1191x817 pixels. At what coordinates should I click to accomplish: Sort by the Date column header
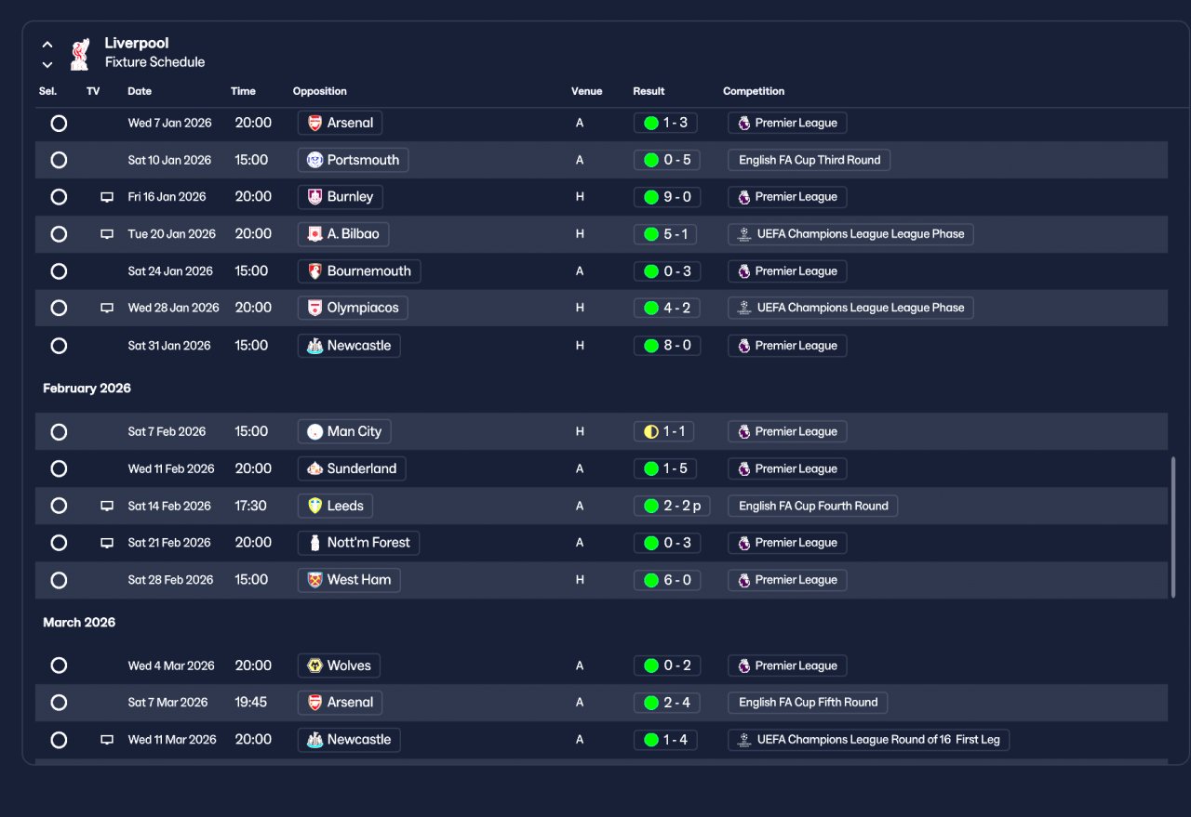pos(140,91)
